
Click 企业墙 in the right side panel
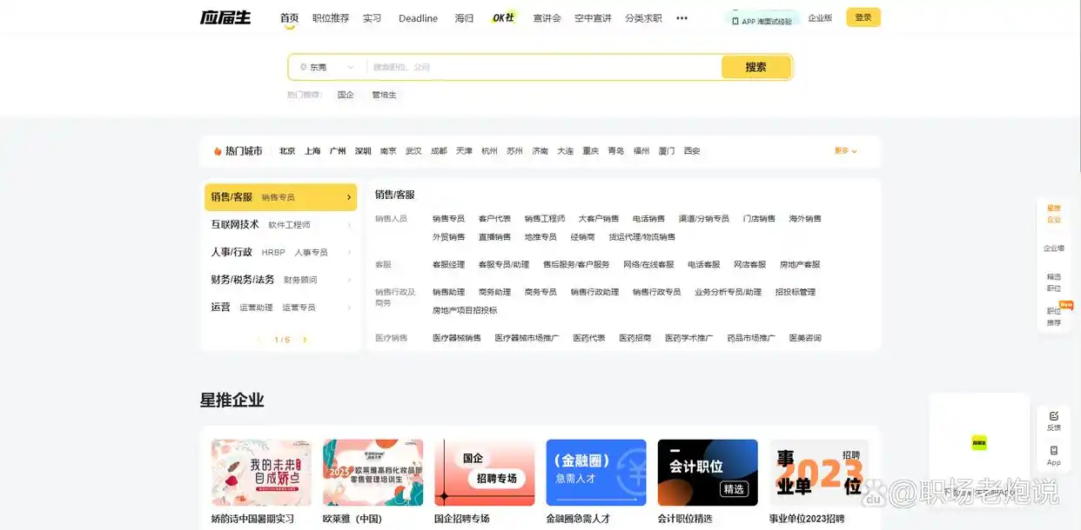pyautogui.click(x=1054, y=248)
